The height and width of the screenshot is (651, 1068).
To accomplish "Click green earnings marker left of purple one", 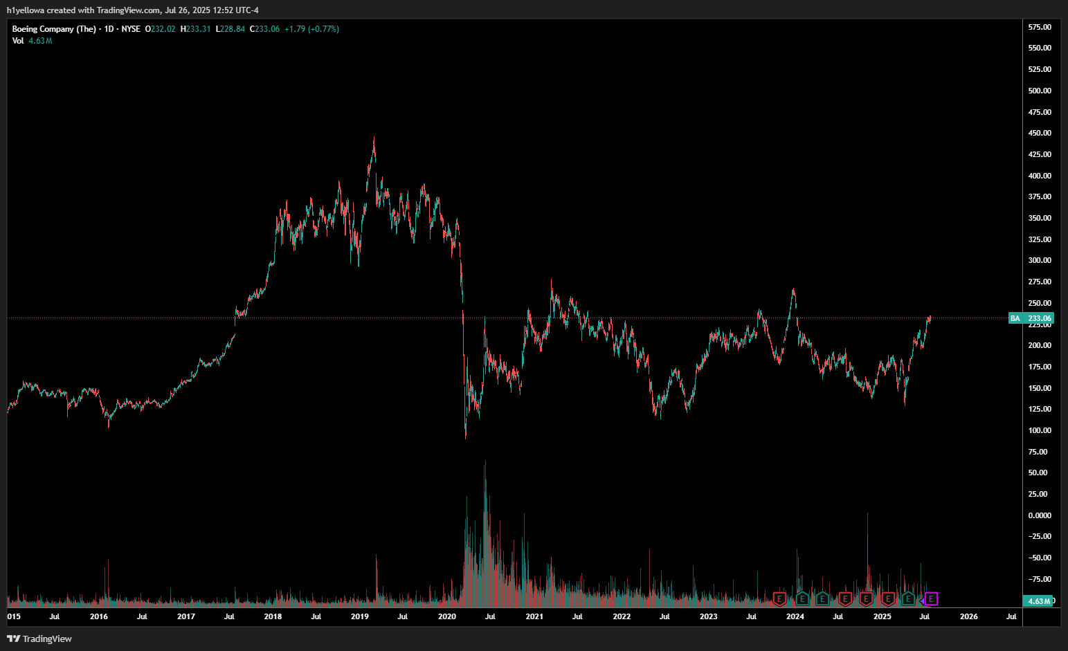I will pos(909,599).
